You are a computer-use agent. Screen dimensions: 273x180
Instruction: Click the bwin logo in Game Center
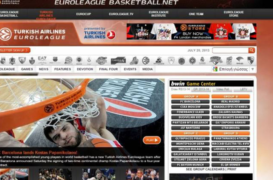(x=177, y=84)
